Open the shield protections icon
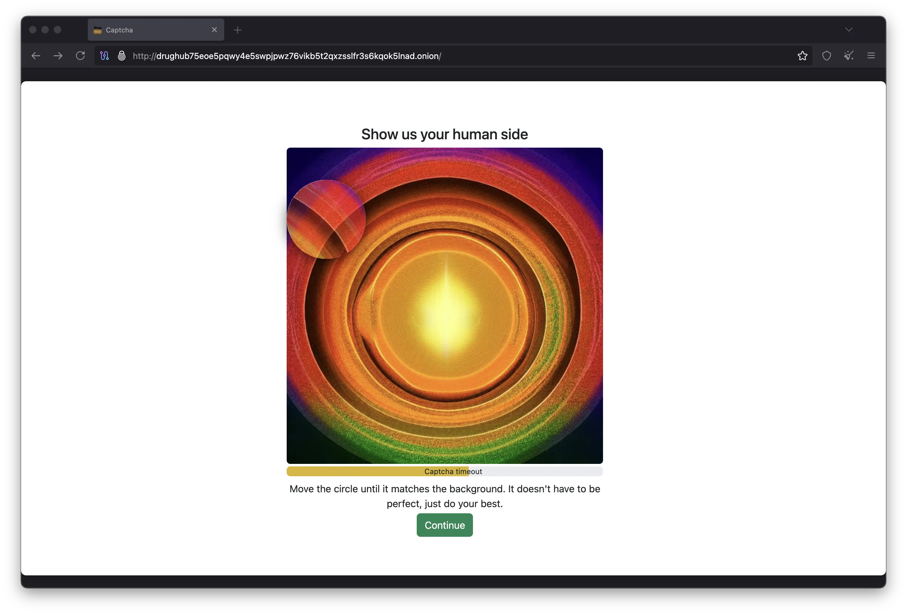The width and height of the screenshot is (907, 614). tap(826, 56)
